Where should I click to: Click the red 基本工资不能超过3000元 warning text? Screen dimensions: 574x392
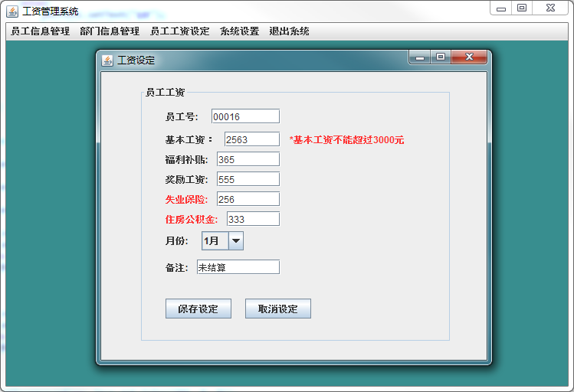pyautogui.click(x=346, y=140)
